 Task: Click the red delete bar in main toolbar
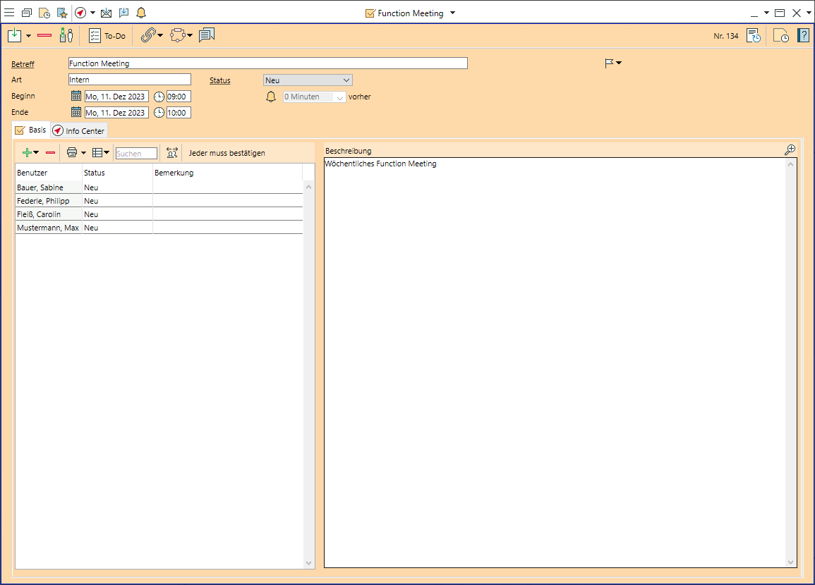click(x=44, y=35)
